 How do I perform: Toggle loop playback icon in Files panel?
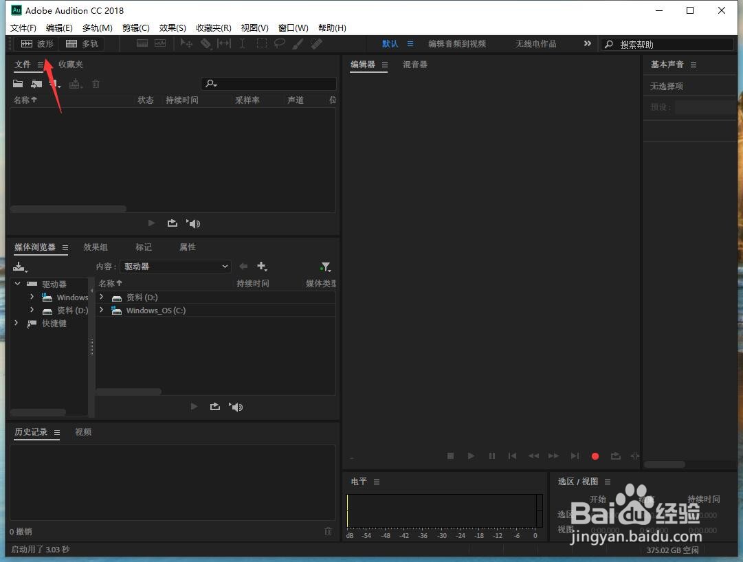coord(172,223)
